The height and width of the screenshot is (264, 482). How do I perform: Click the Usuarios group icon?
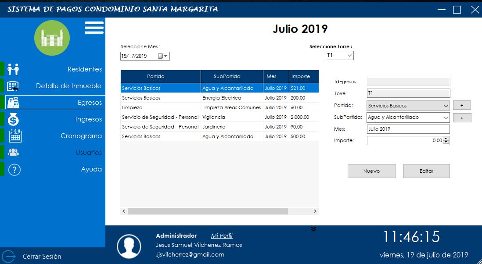pos(14,153)
